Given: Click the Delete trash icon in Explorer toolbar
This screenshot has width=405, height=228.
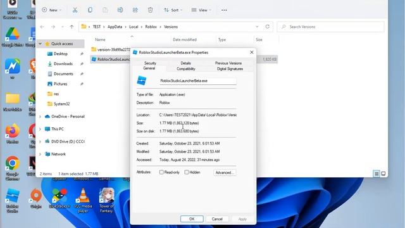Looking at the screenshot, I should pyautogui.click(x=150, y=10).
